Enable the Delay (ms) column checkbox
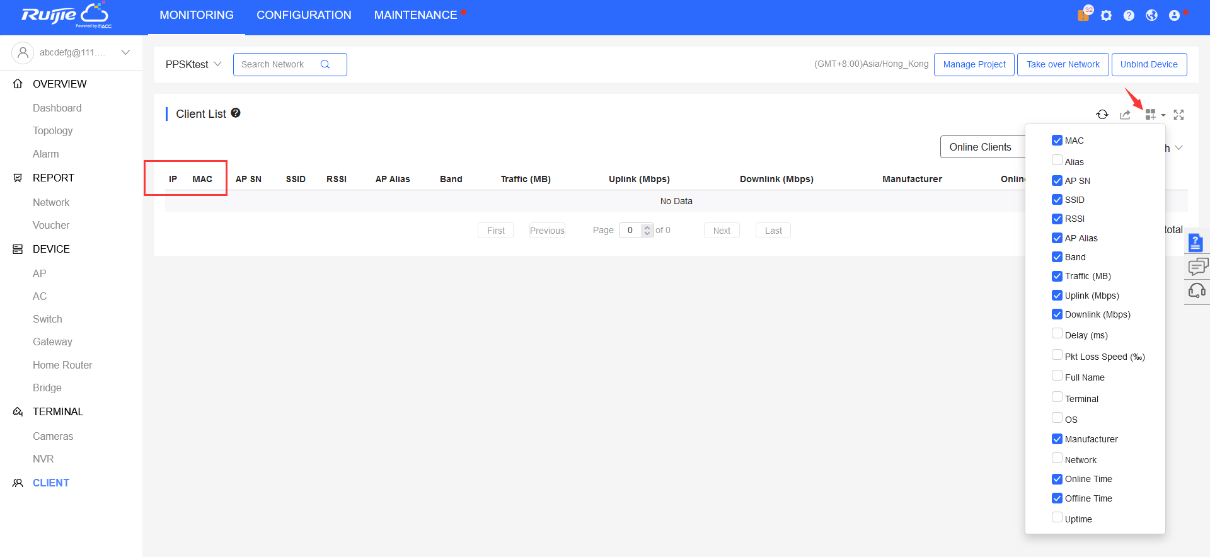Image resolution: width=1210 pixels, height=557 pixels. [x=1057, y=334]
